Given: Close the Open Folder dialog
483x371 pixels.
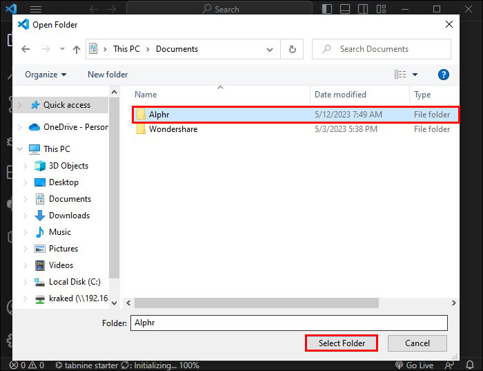Looking at the screenshot, I should 448,24.
